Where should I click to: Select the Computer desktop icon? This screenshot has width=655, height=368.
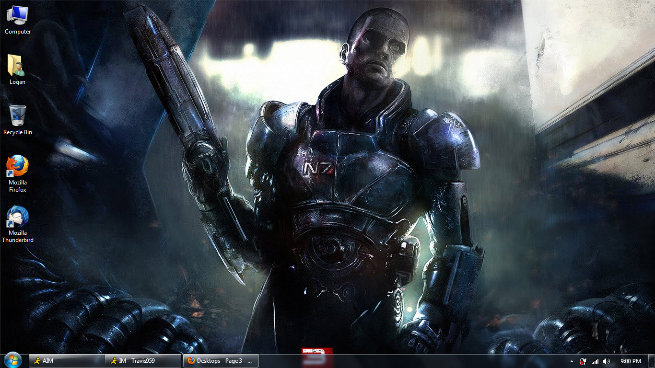[x=18, y=20]
